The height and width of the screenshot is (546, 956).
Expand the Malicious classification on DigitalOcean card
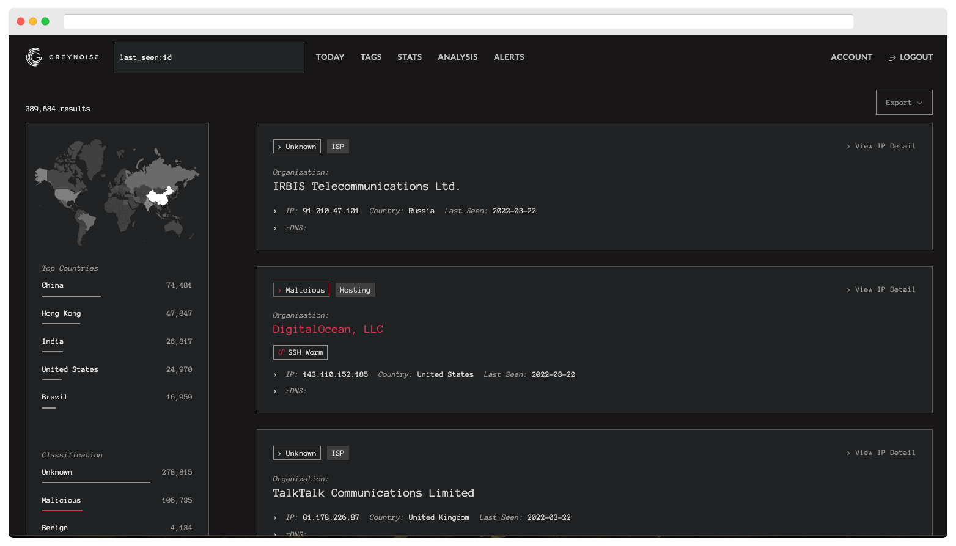coord(301,290)
